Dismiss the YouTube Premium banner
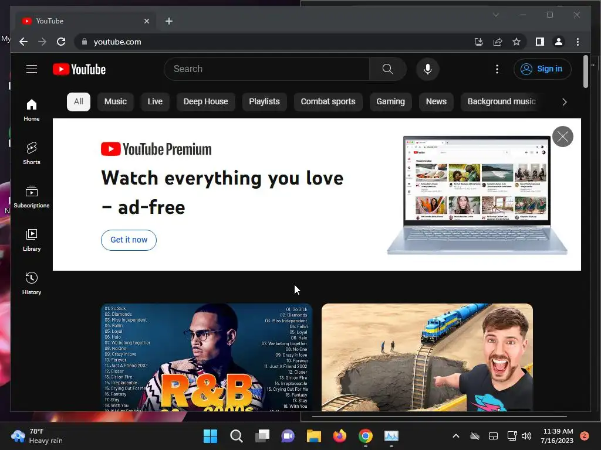Screen dimensions: 601x450 (x=563, y=137)
